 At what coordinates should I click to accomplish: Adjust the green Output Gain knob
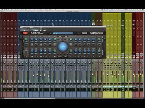pyautogui.click(x=99, y=39)
